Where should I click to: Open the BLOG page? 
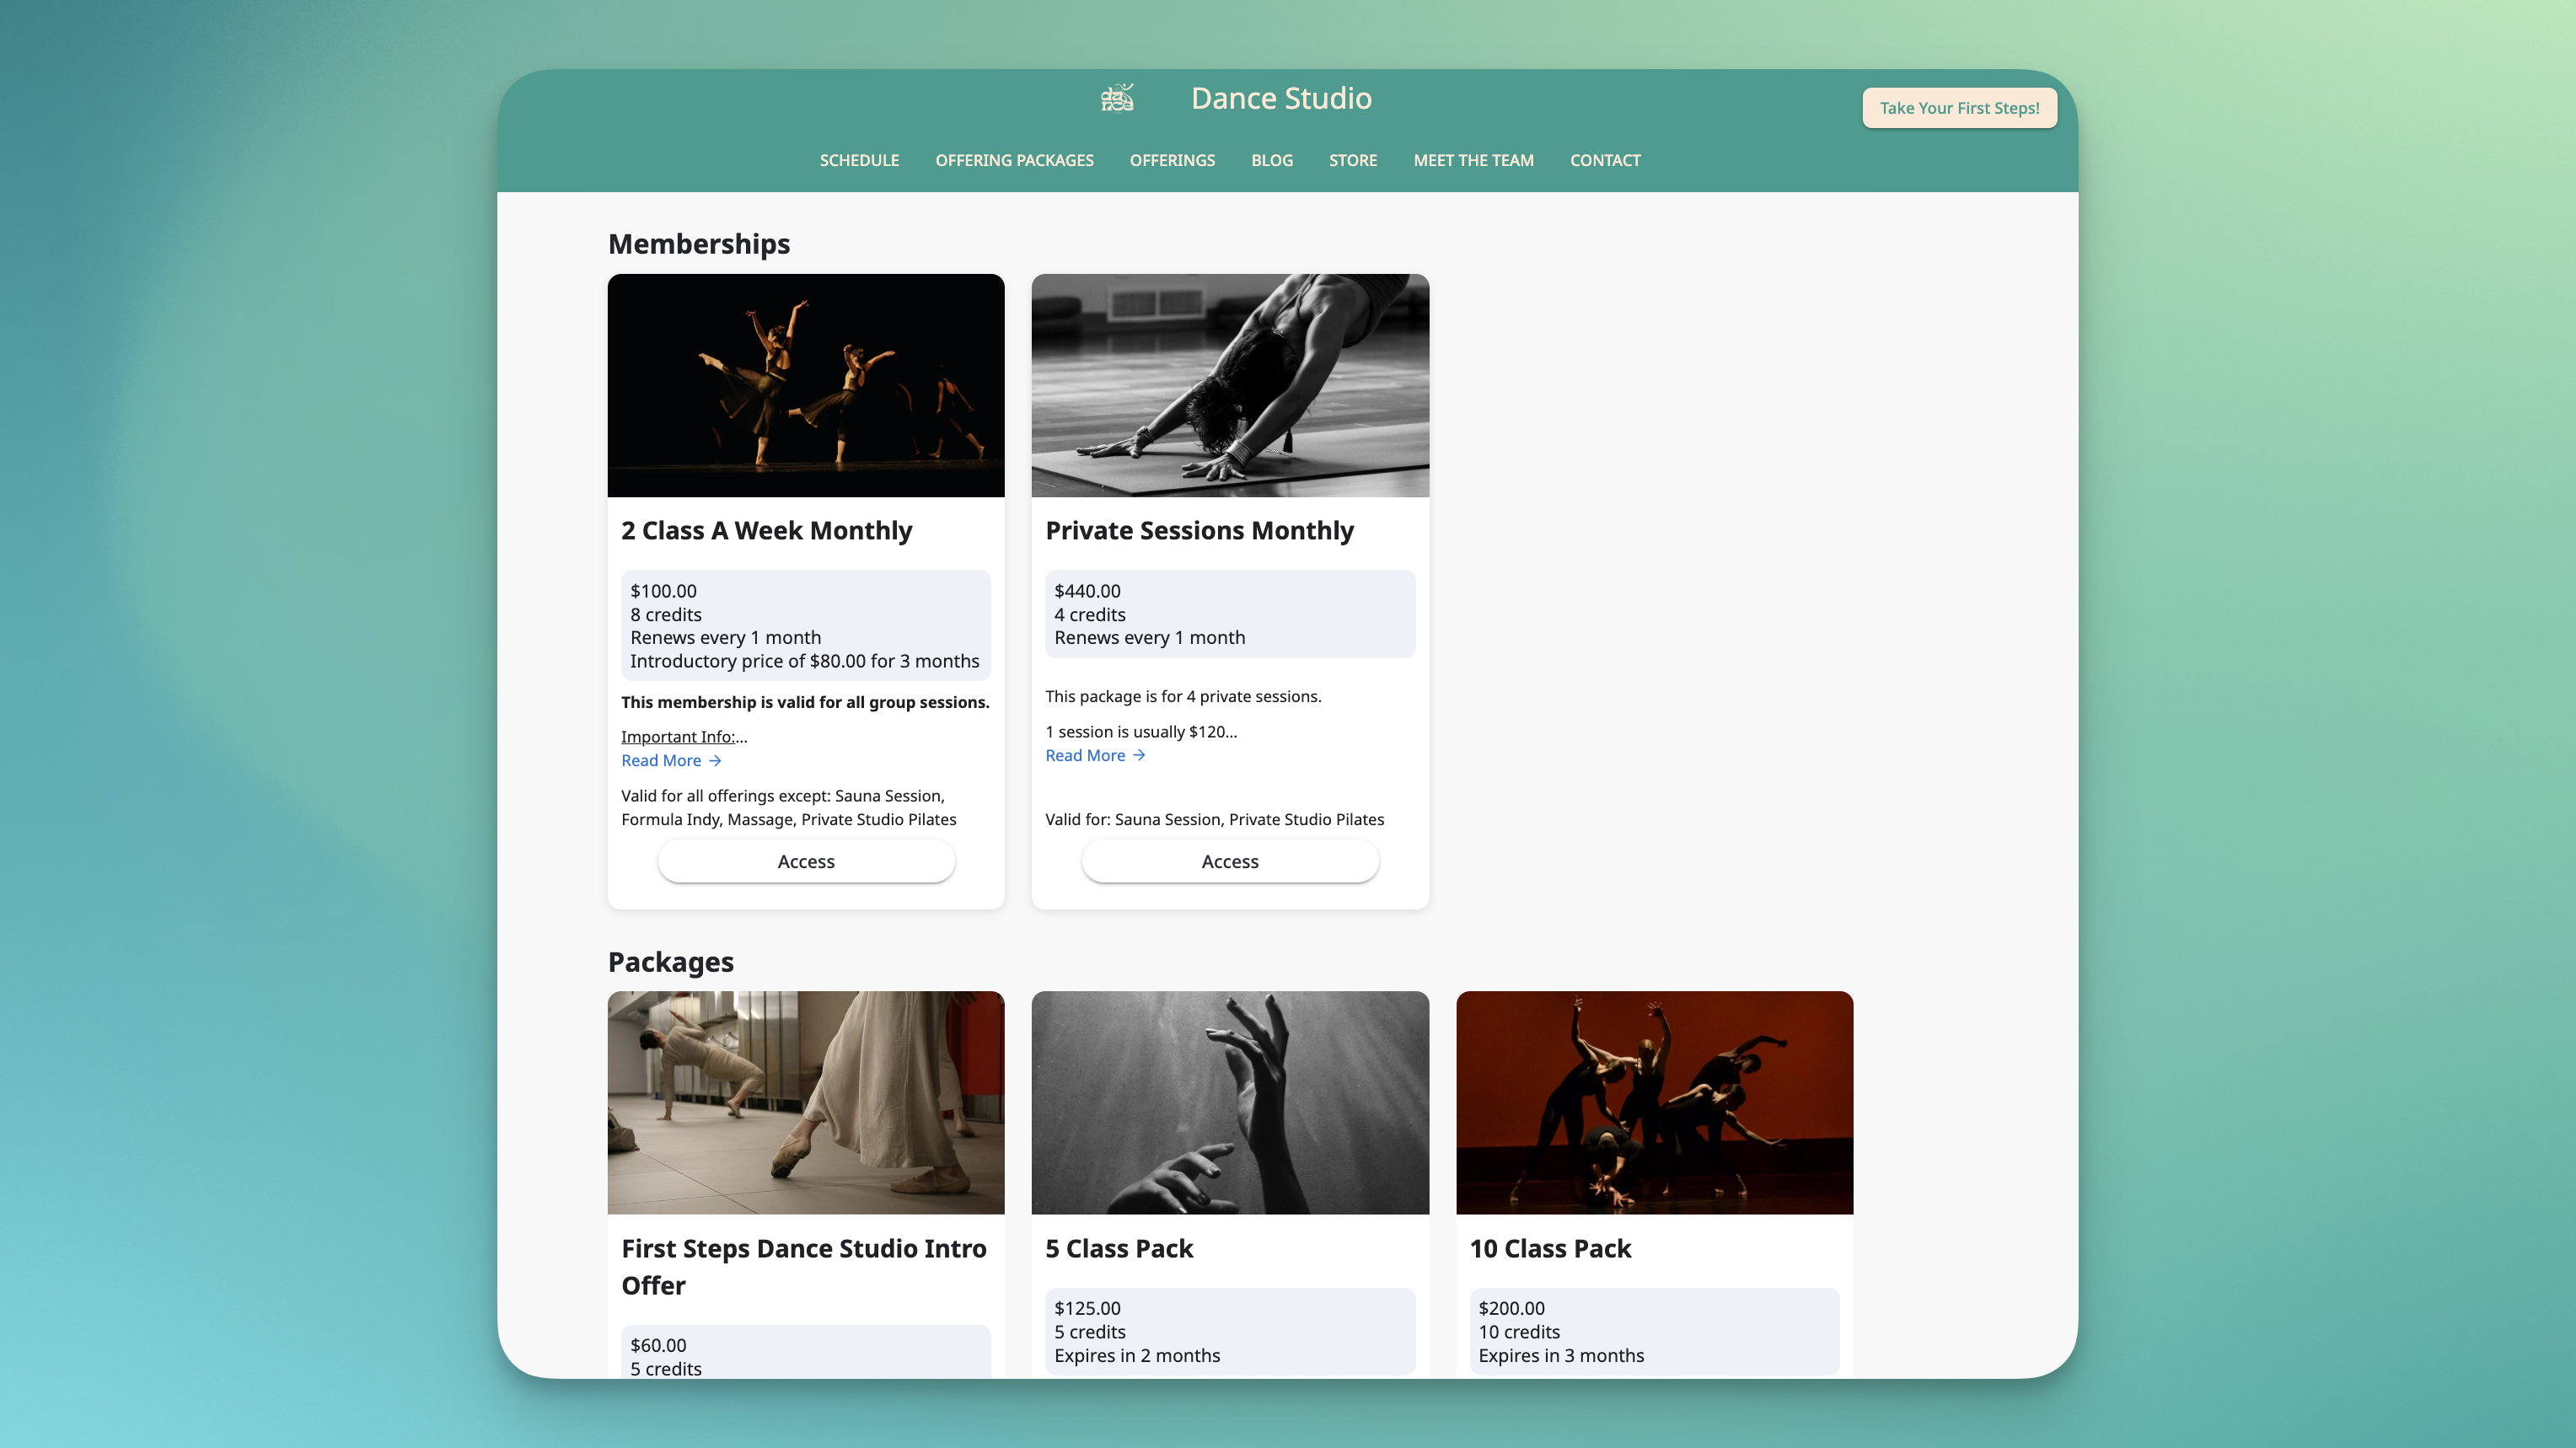[x=1272, y=160]
